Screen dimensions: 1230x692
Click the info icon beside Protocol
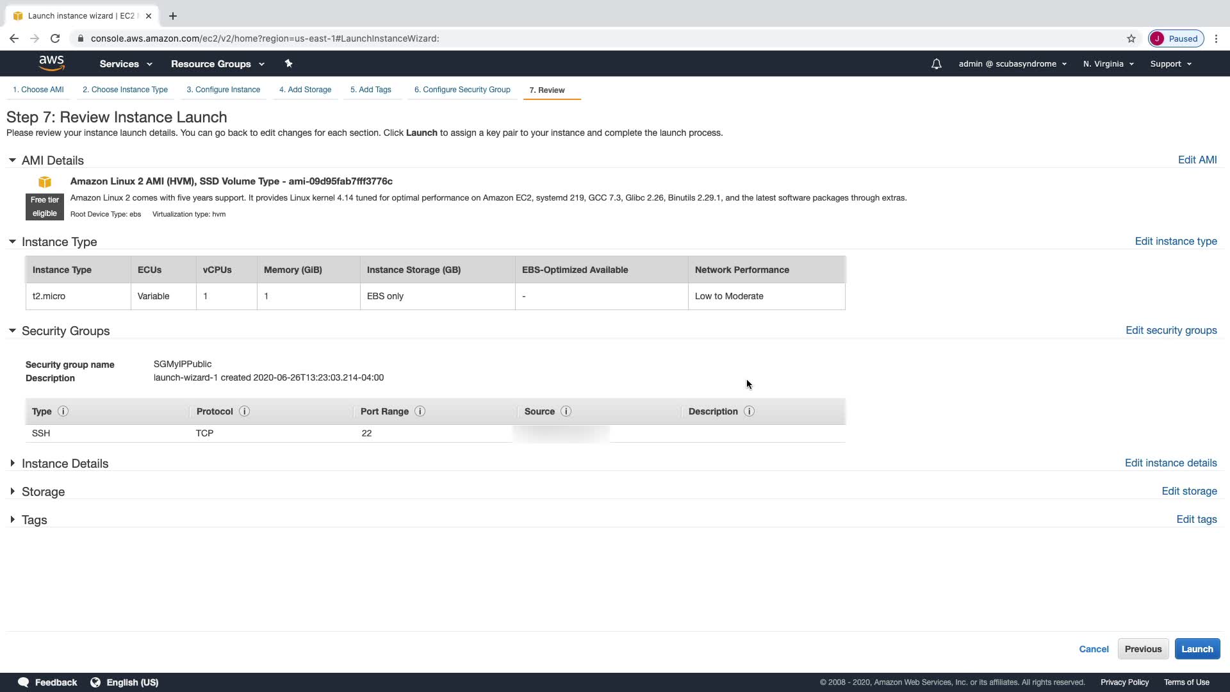coord(244,411)
